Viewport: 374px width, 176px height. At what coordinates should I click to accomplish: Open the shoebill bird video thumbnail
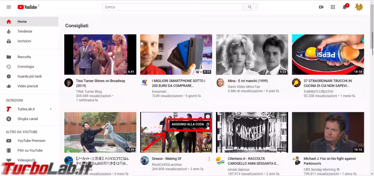pyautogui.click(x=101, y=132)
